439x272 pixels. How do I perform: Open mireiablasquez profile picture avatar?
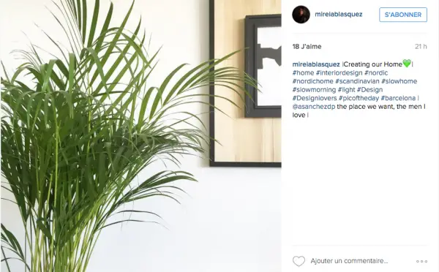[x=301, y=15]
